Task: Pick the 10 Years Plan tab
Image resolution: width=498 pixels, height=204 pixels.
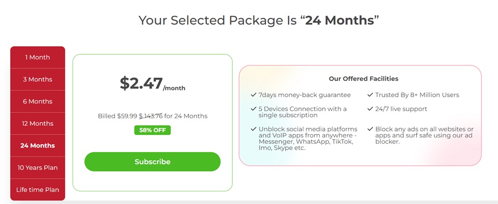Action: [38, 167]
